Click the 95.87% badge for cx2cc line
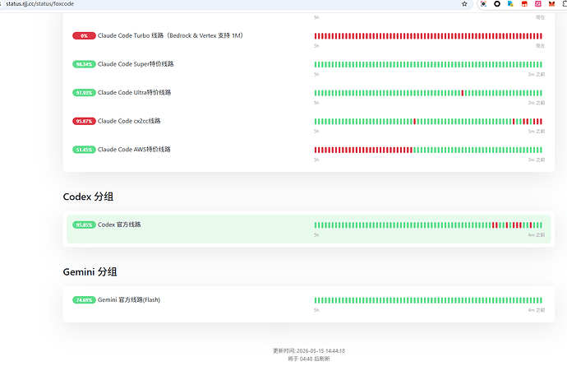567x366 pixels. 84,121
